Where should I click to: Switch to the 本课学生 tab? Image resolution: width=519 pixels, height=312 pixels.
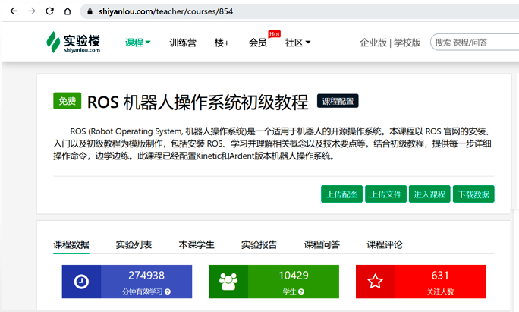[197, 244]
